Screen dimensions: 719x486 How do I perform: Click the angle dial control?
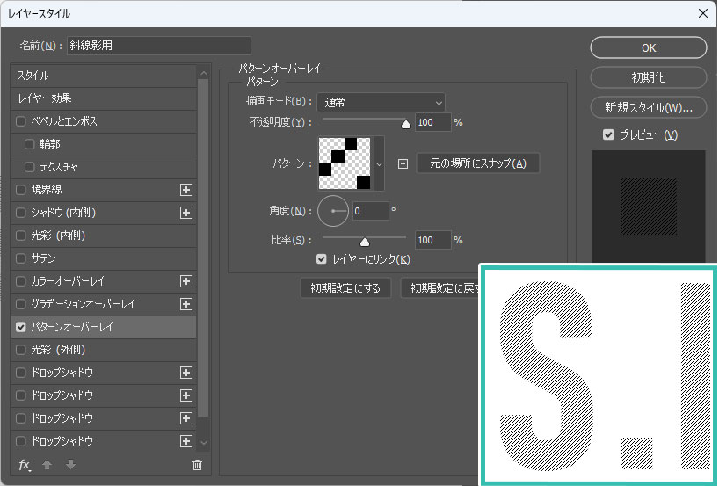[x=333, y=211]
